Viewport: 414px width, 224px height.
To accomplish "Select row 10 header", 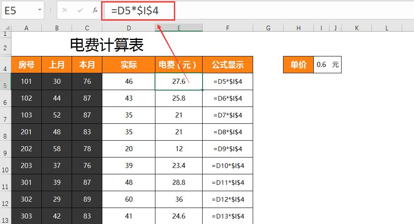I will tap(5, 166).
